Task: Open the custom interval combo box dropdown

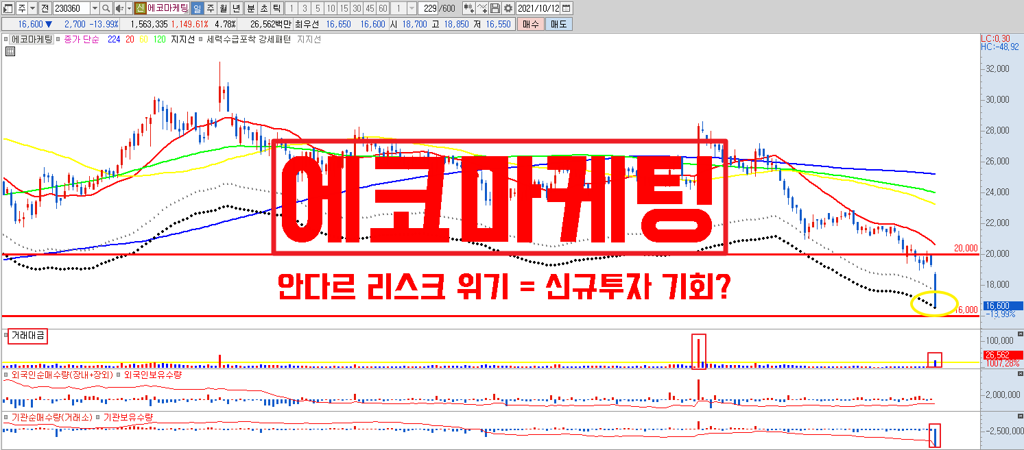Action: pyautogui.click(x=412, y=8)
